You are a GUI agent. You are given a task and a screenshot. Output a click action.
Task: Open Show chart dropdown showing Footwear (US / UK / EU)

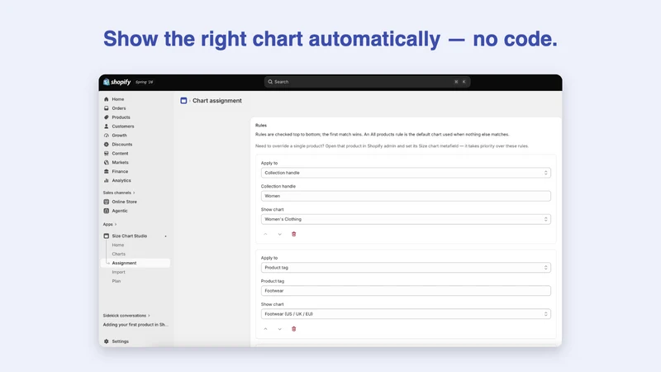click(406, 314)
